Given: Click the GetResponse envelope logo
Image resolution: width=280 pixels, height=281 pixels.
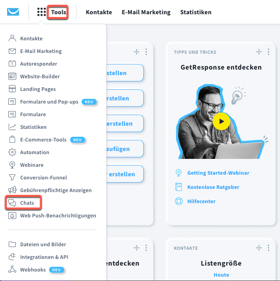Looking at the screenshot, I should pyautogui.click(x=13, y=12).
